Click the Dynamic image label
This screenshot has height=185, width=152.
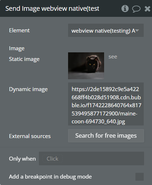click(28, 89)
